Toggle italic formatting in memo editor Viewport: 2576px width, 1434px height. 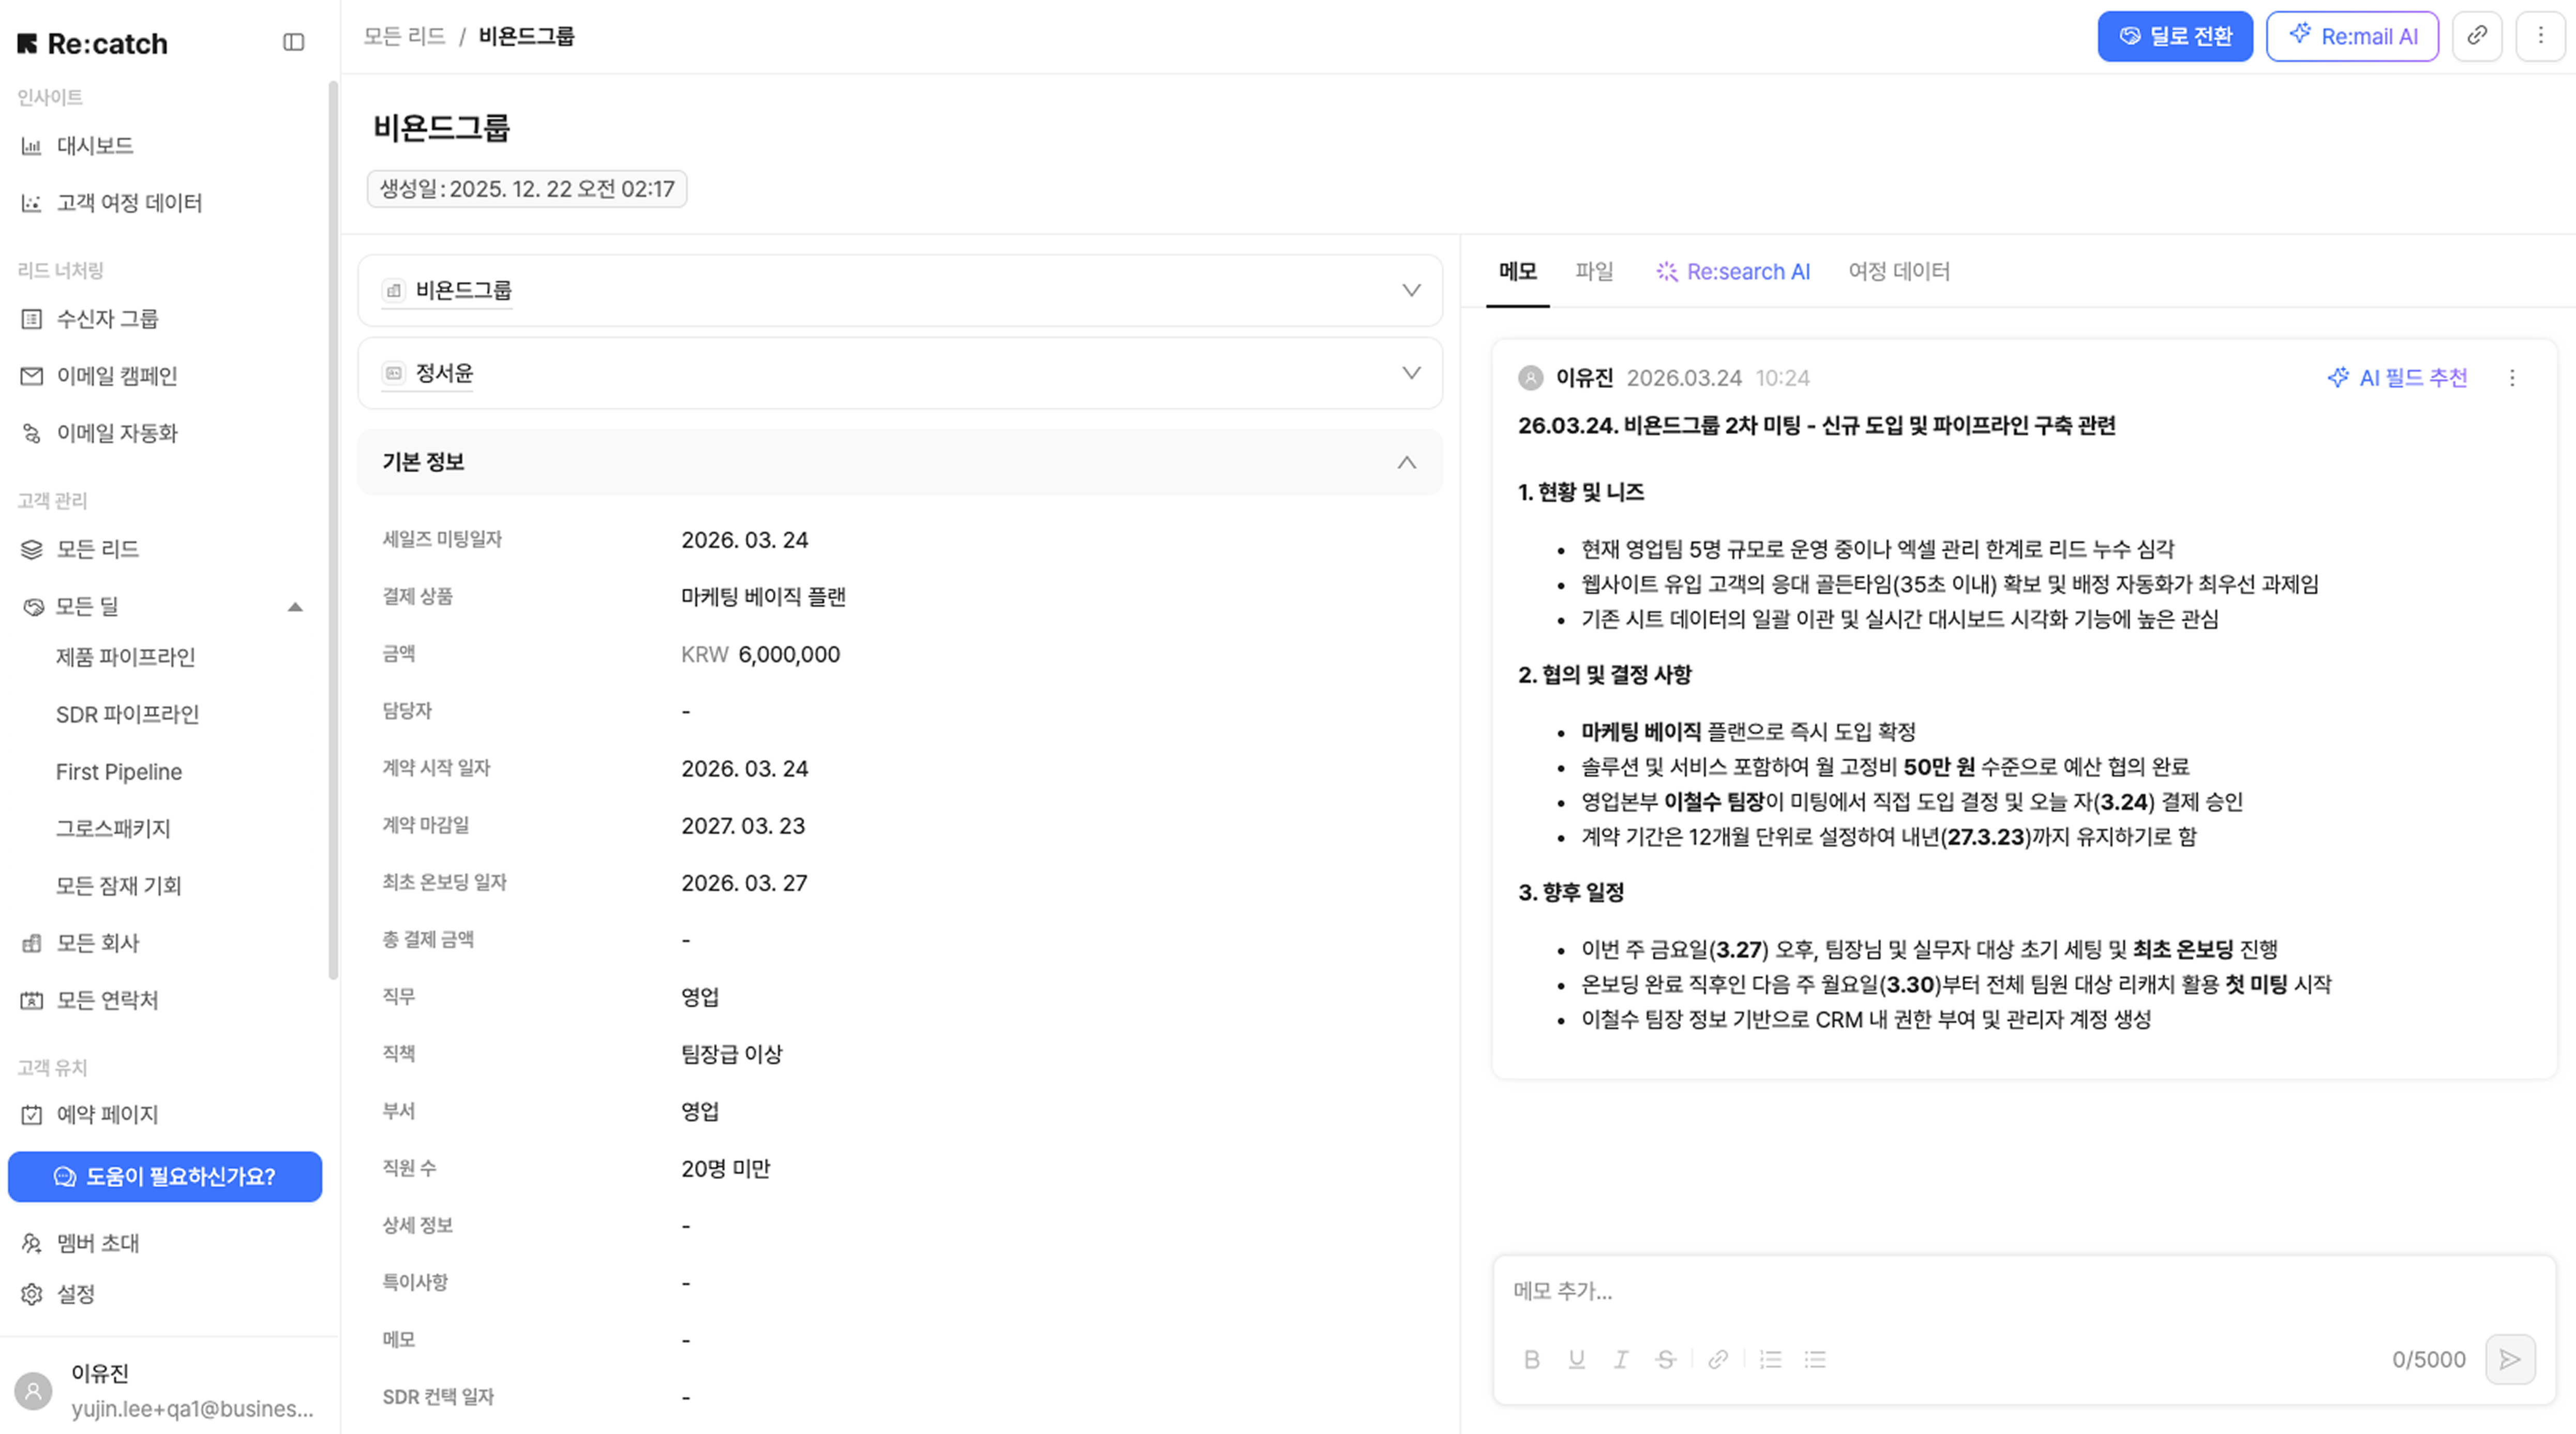click(x=1621, y=1359)
